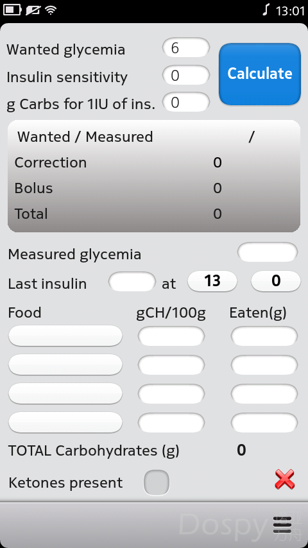Viewport: 308px width, 548px height.
Task: Focus the last Food name field
Action: click(x=65, y=422)
